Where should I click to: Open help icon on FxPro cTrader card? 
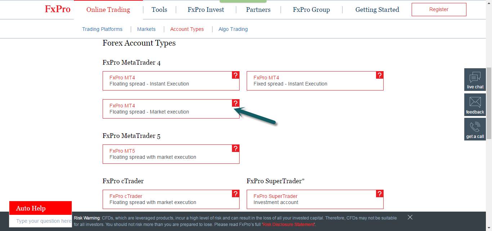pyautogui.click(x=236, y=194)
